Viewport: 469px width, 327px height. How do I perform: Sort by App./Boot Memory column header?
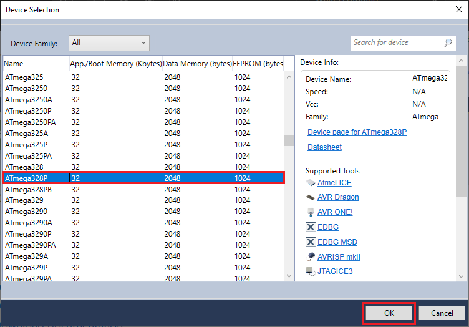tap(116, 64)
